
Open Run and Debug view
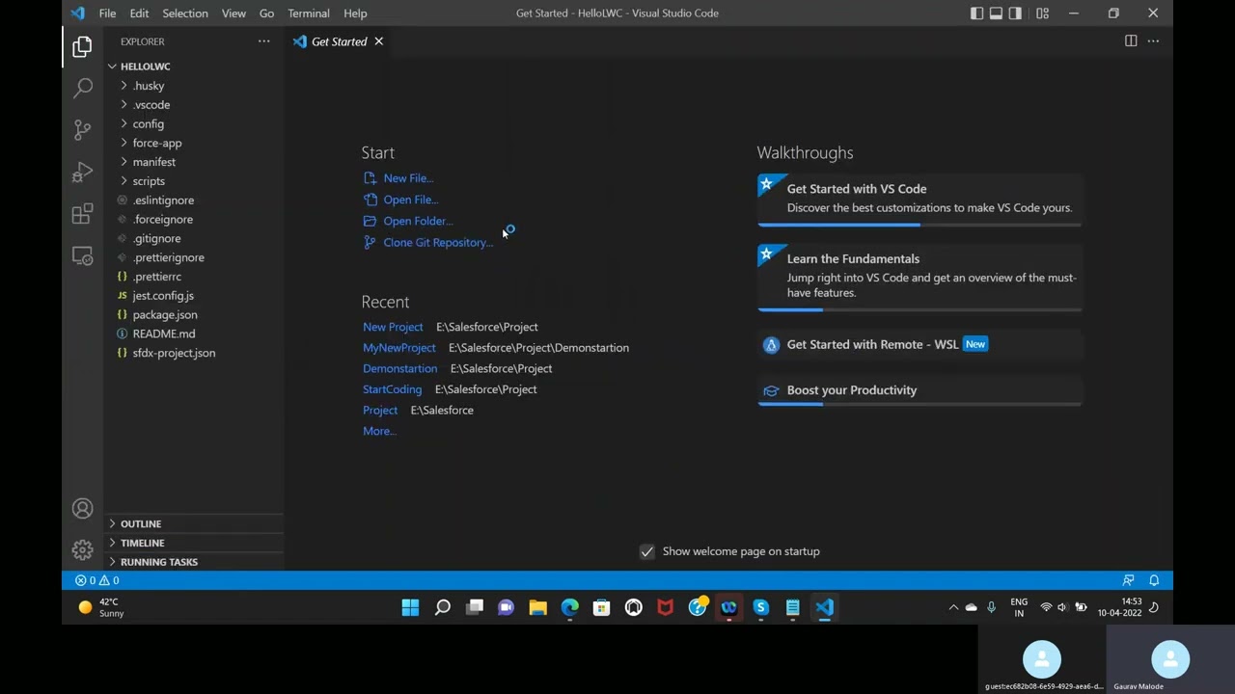[x=82, y=172]
